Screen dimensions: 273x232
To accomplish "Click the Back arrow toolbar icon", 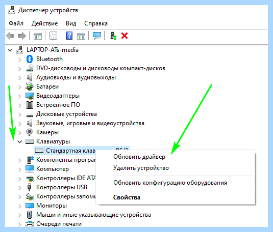I will coord(10,36).
